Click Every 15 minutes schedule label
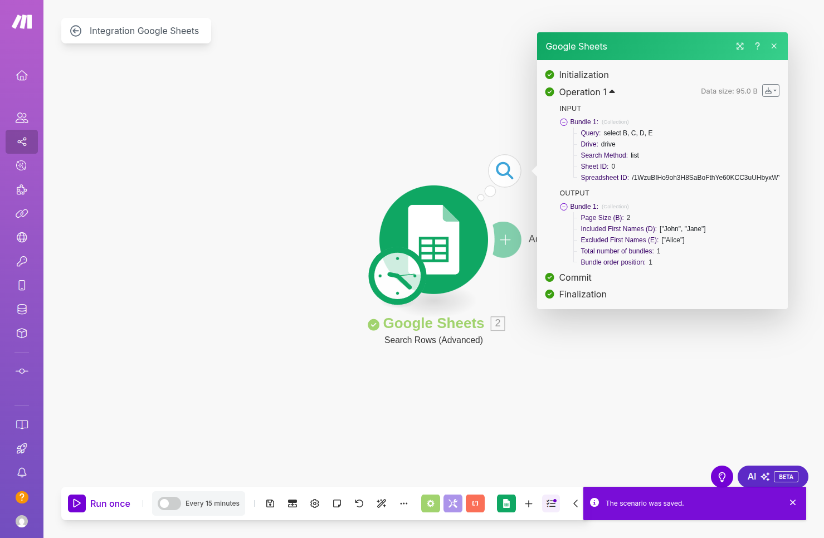 coord(212,503)
